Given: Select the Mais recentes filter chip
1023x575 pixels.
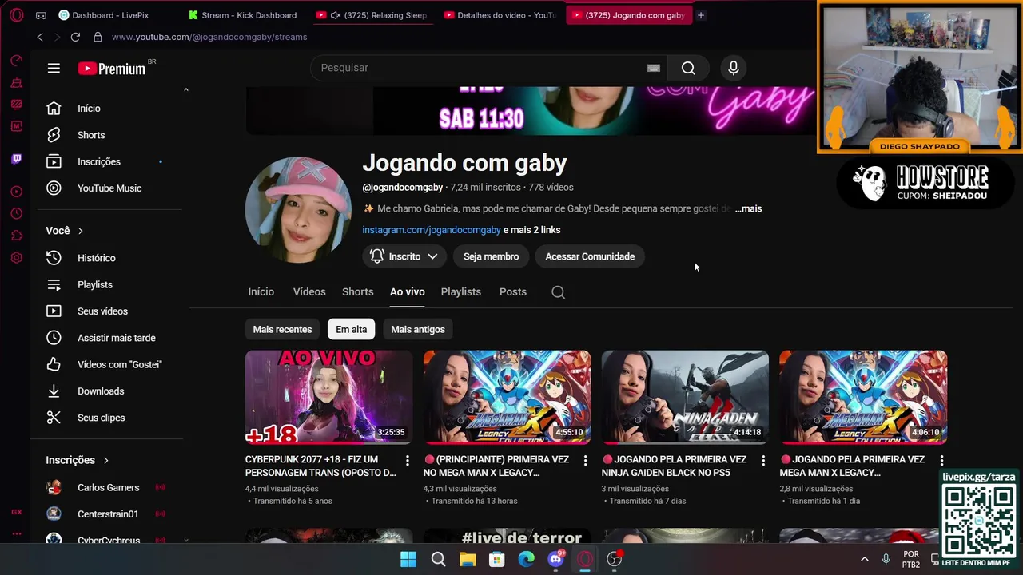Looking at the screenshot, I should [282, 329].
